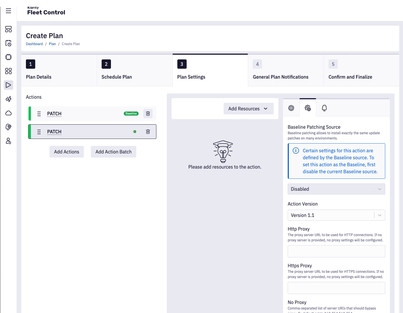Image resolution: width=403 pixels, height=313 pixels.
Task: Expand the Add Resources dropdown
Action: [x=248, y=109]
